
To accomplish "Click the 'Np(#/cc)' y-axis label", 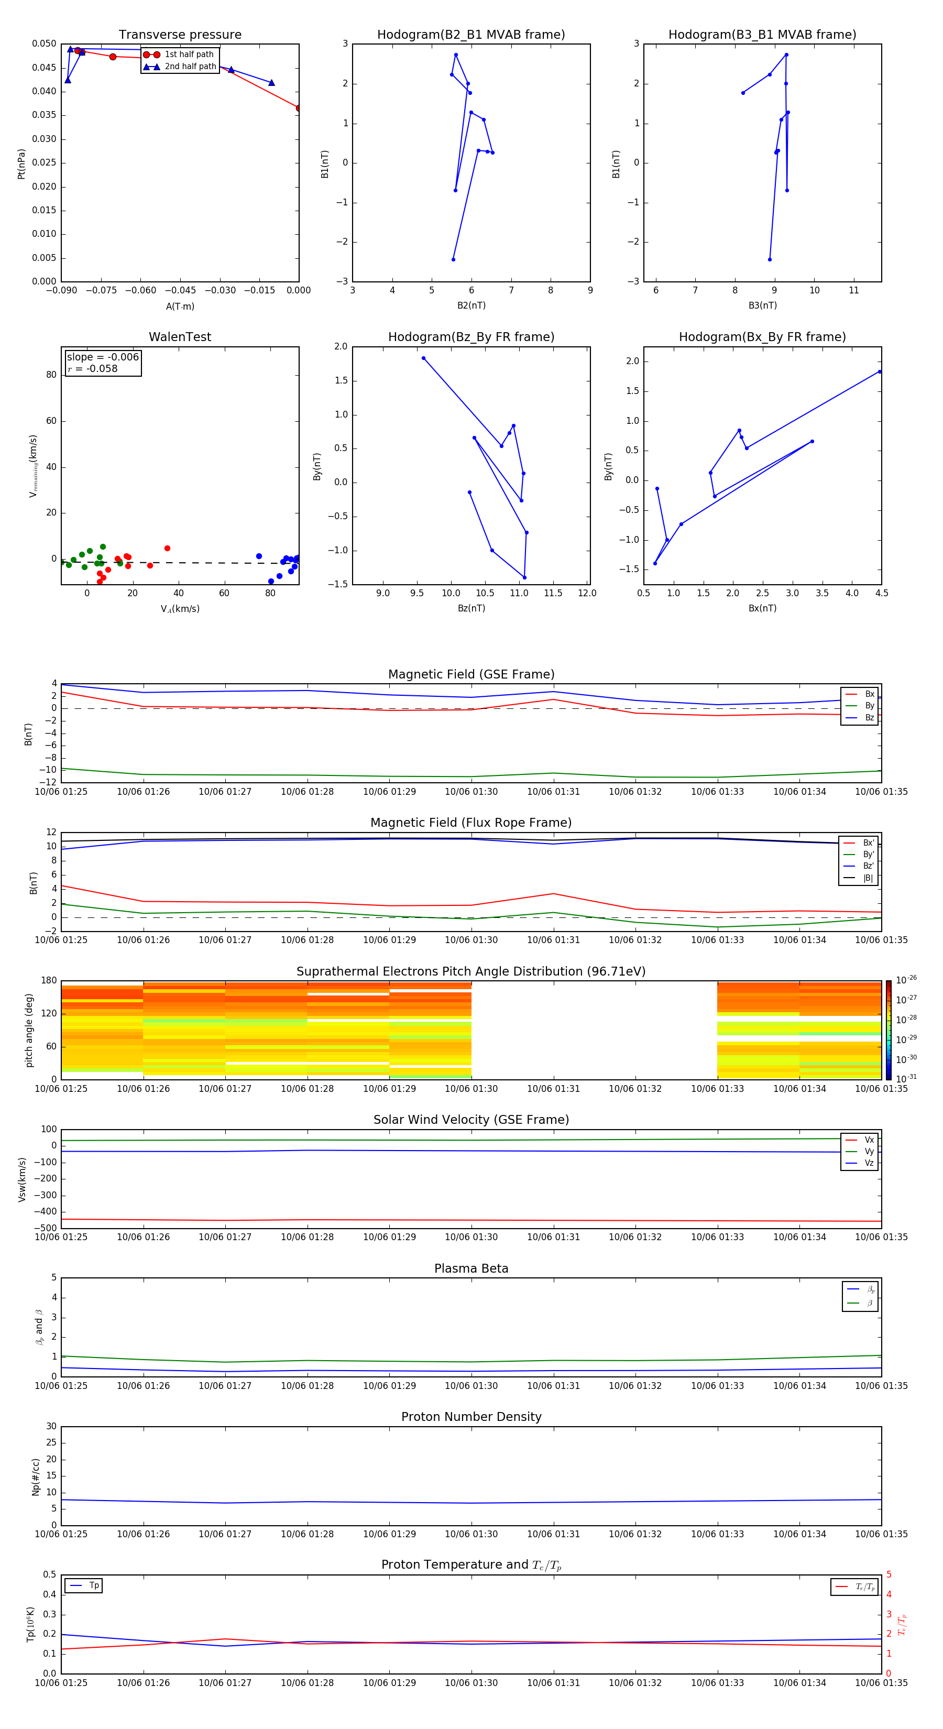I will [36, 1476].
